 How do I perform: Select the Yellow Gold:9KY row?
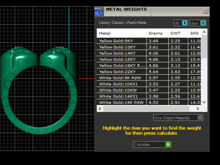click(149, 41)
